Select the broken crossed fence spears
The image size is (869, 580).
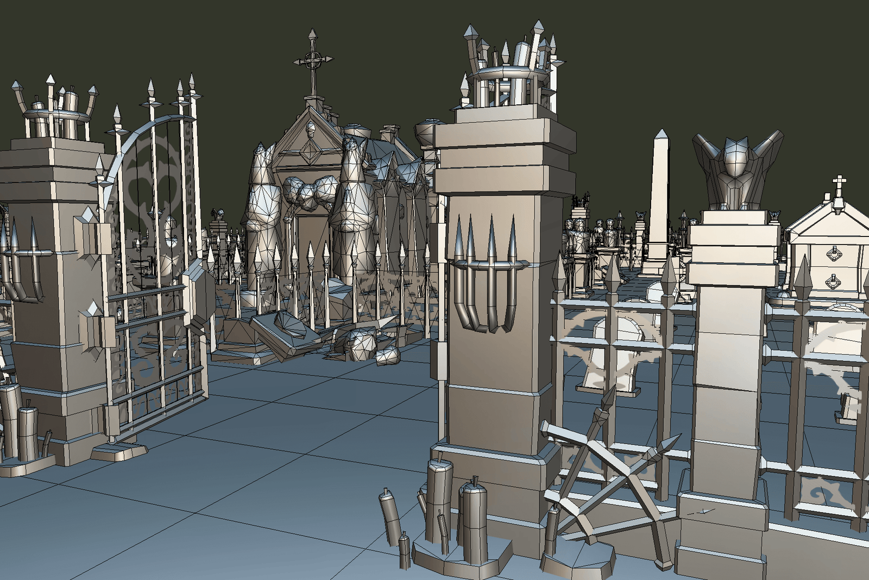coord(611,478)
